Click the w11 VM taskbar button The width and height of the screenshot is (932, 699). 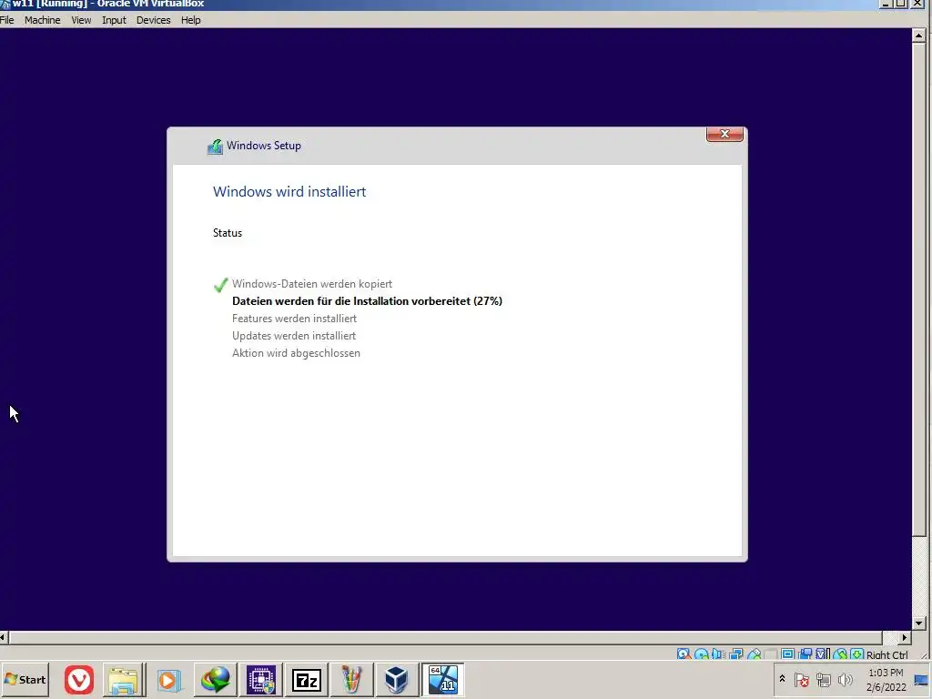pos(442,679)
